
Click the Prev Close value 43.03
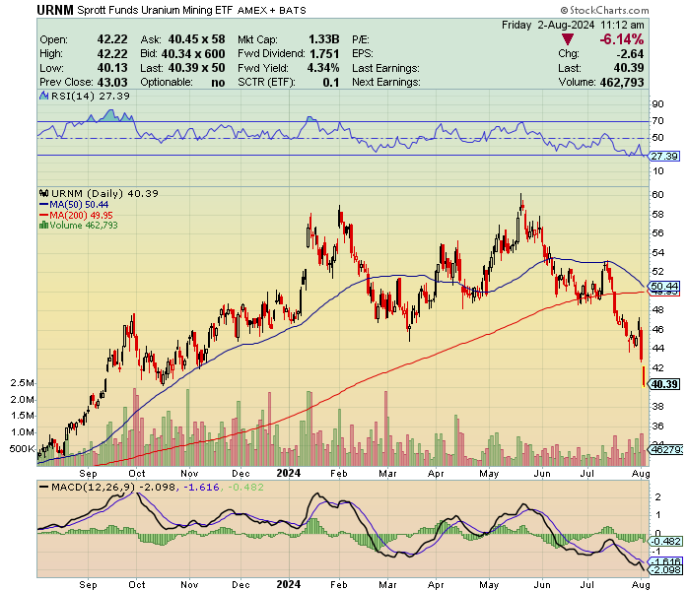coord(112,83)
